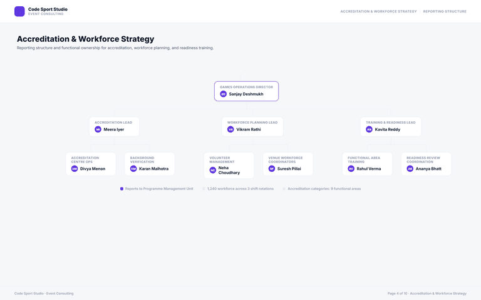Click the name Sanjay Deshmukh

(x=246, y=94)
